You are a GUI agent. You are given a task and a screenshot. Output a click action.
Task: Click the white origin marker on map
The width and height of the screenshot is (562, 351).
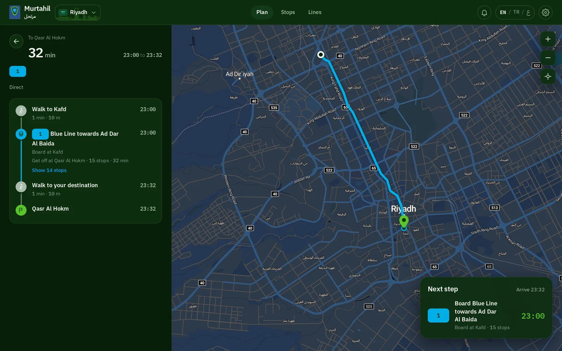tap(321, 54)
